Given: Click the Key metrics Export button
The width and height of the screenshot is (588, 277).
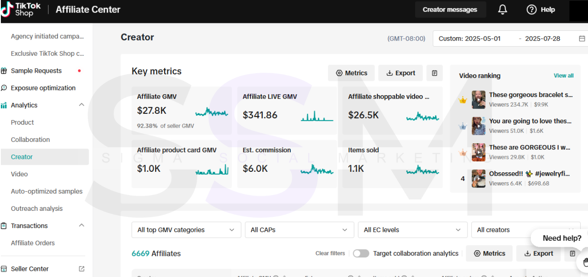Looking at the screenshot, I should 401,73.
